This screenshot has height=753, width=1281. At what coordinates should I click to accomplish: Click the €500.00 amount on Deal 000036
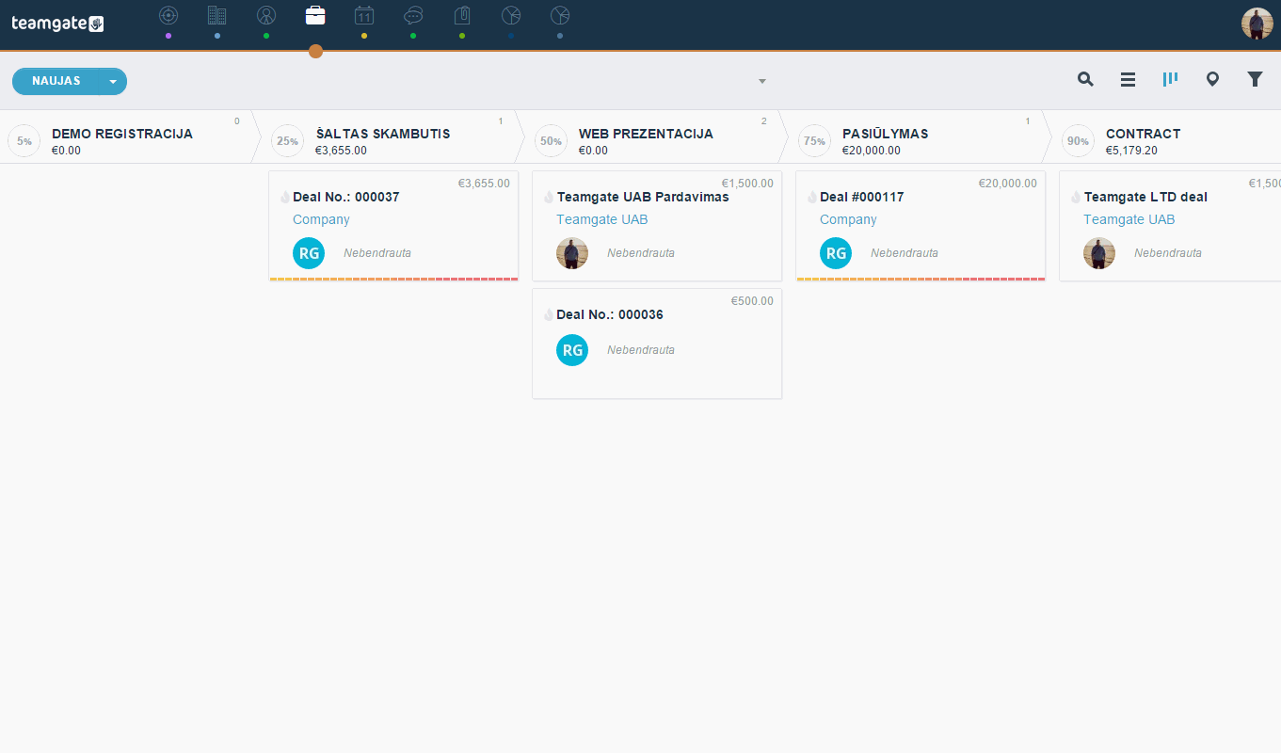pos(752,301)
